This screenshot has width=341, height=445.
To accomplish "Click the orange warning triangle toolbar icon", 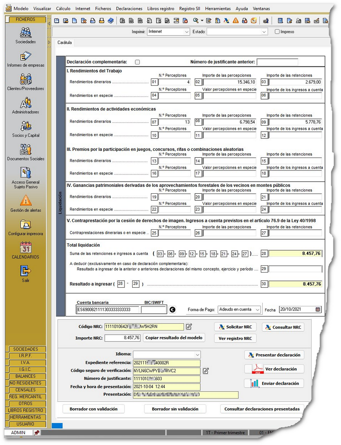I will point(236,20).
